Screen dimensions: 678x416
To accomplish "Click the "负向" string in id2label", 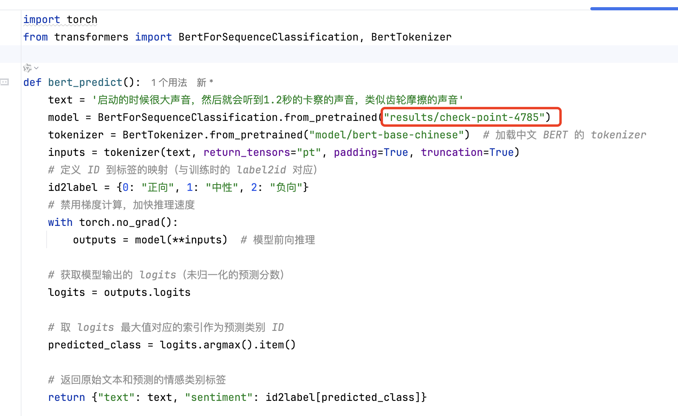I will [286, 187].
